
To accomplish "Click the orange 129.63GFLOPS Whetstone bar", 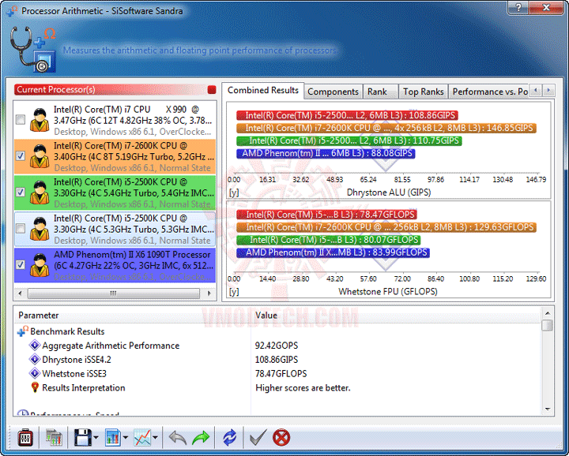I will pyautogui.click(x=386, y=227).
